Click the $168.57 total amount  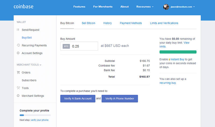point(145,77)
